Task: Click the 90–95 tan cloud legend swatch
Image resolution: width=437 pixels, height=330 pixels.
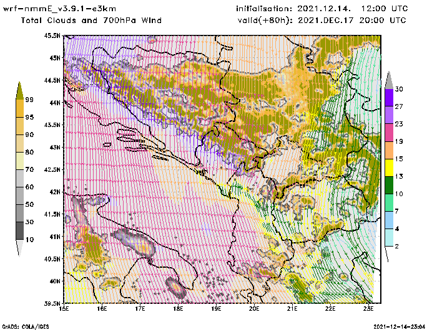Action: coord(20,126)
